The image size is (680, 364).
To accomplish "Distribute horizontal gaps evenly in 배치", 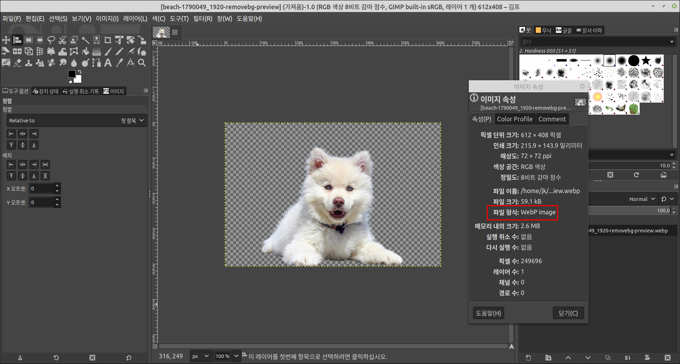I will point(45,164).
